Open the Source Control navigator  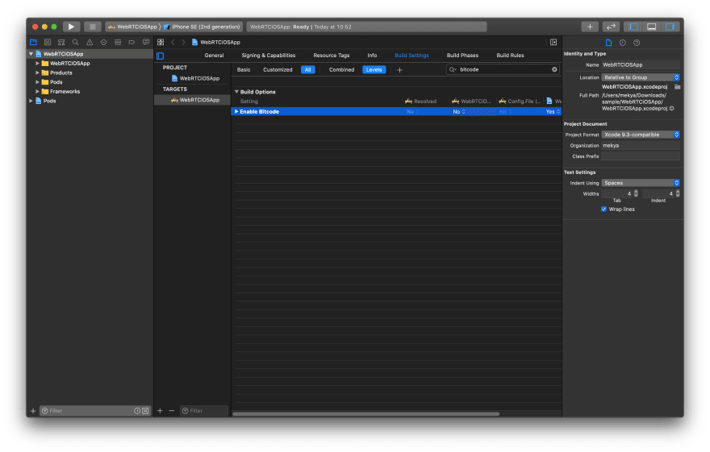(48, 42)
